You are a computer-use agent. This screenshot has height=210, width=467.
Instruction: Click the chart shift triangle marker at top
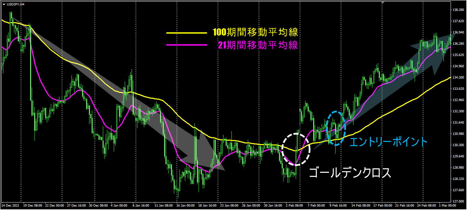[x=383, y=2]
